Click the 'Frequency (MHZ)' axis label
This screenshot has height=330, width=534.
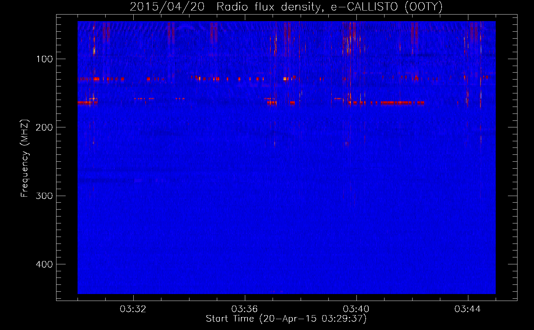(25, 158)
